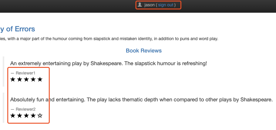Click Reviewer1's second star

click(x=19, y=79)
